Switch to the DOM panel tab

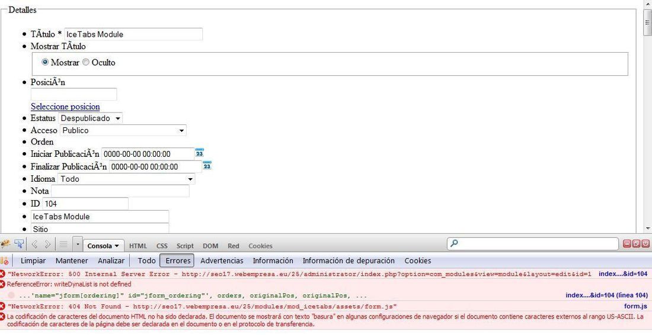[x=210, y=246]
